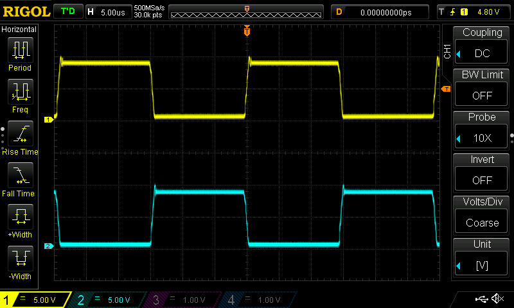The height and width of the screenshot is (308, 514).
Task: Select channel 1 tab at 5.00 V
Action: 37,300
